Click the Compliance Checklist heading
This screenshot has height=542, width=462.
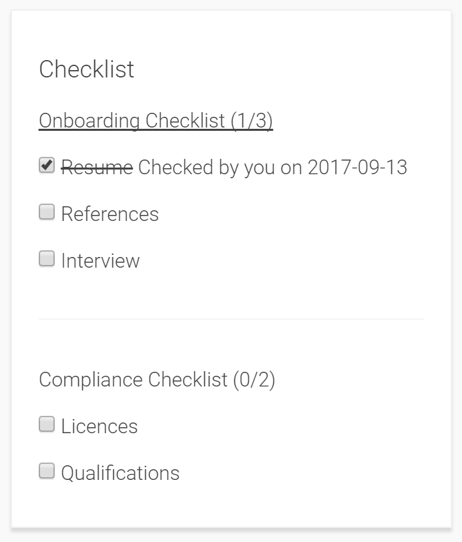[157, 380]
